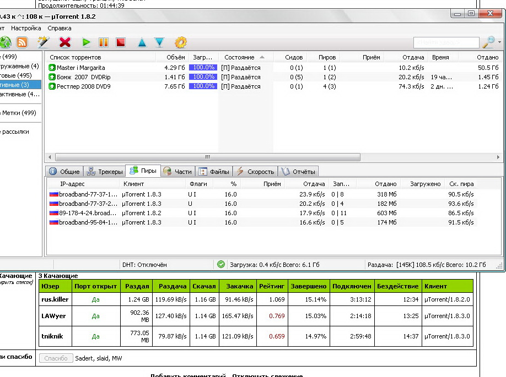
Task: Click left arrow of torrent list scrollbar
Action: pos(50,157)
